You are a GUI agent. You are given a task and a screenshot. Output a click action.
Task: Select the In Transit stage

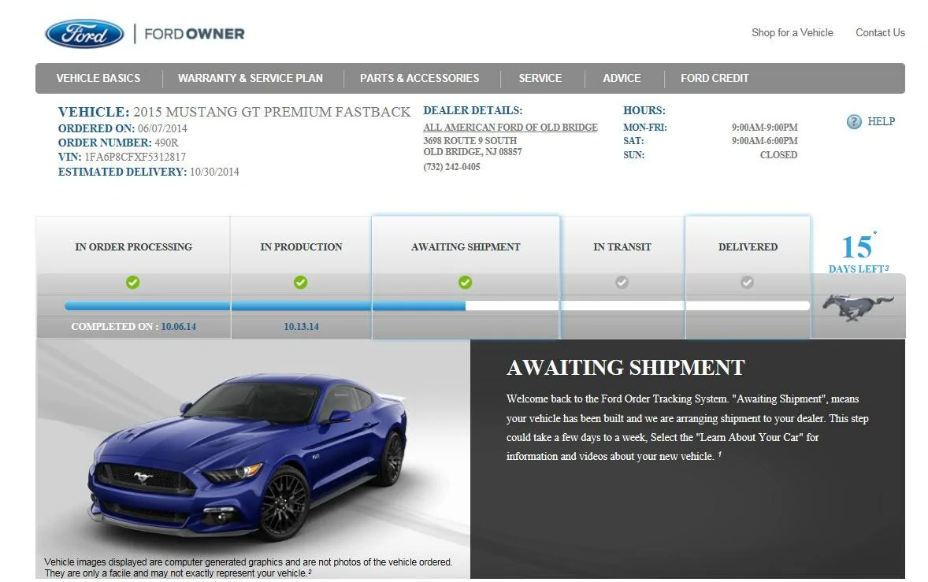[x=622, y=247]
